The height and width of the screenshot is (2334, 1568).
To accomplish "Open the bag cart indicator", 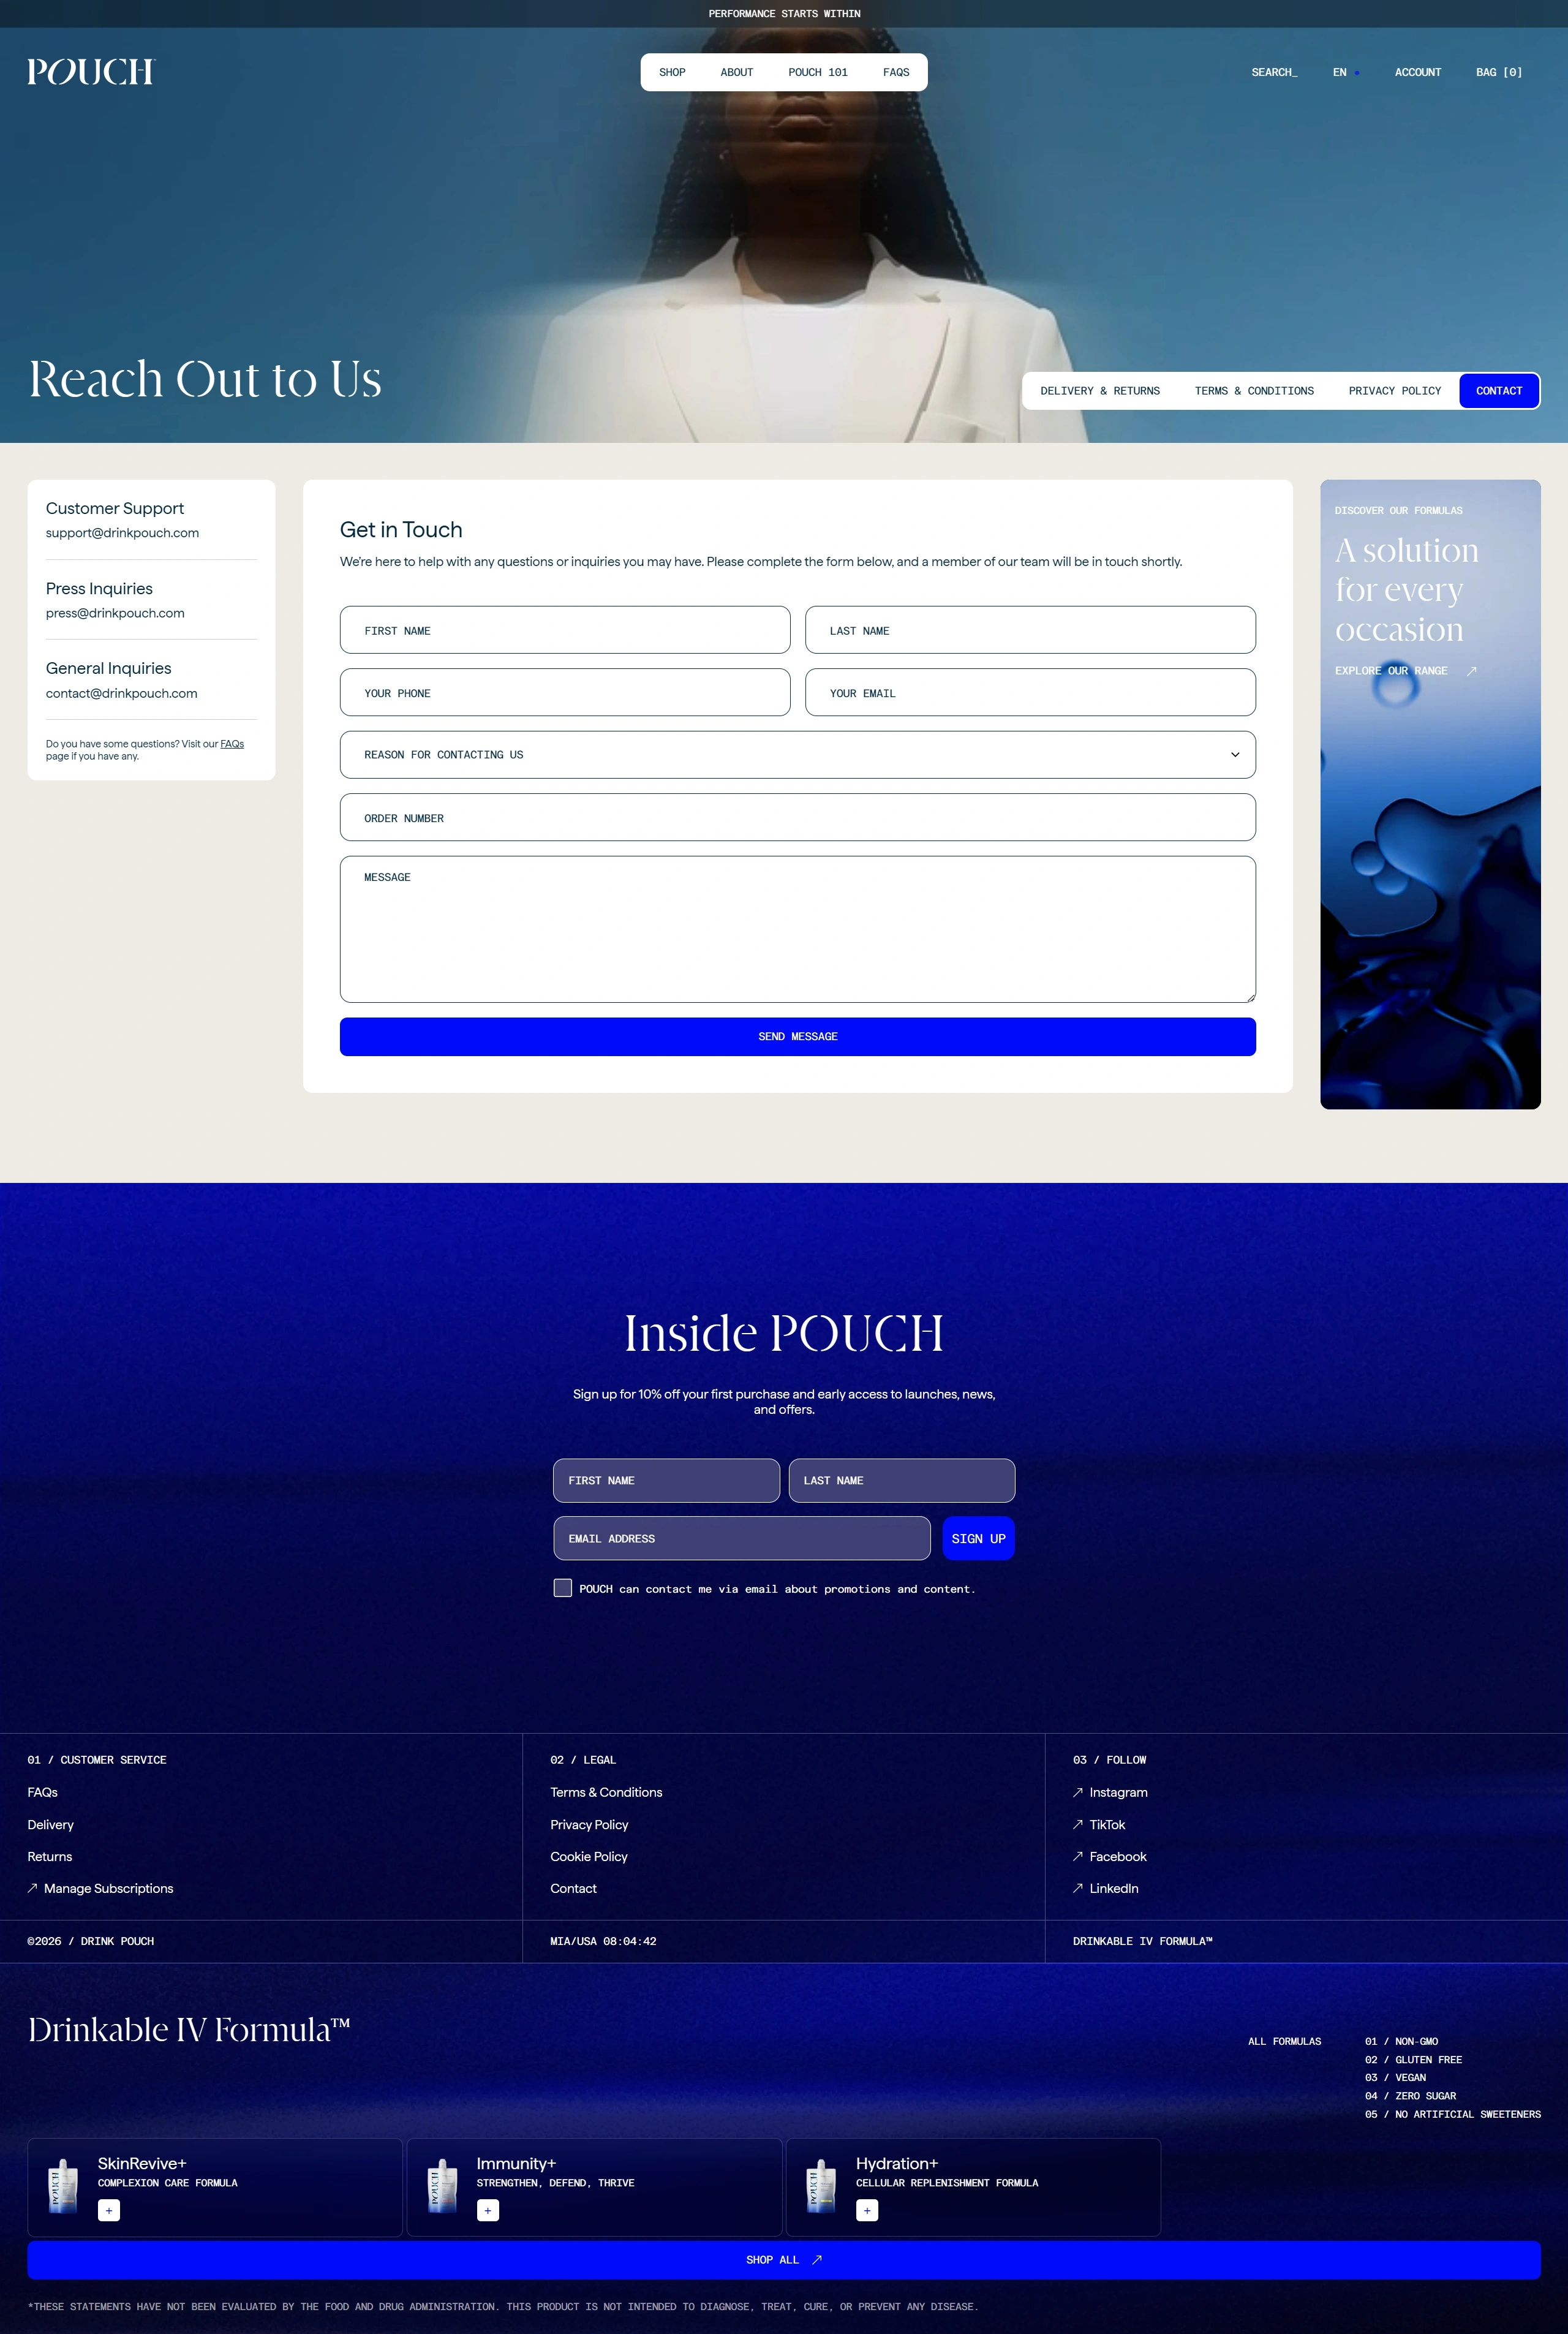I will coord(1498,72).
